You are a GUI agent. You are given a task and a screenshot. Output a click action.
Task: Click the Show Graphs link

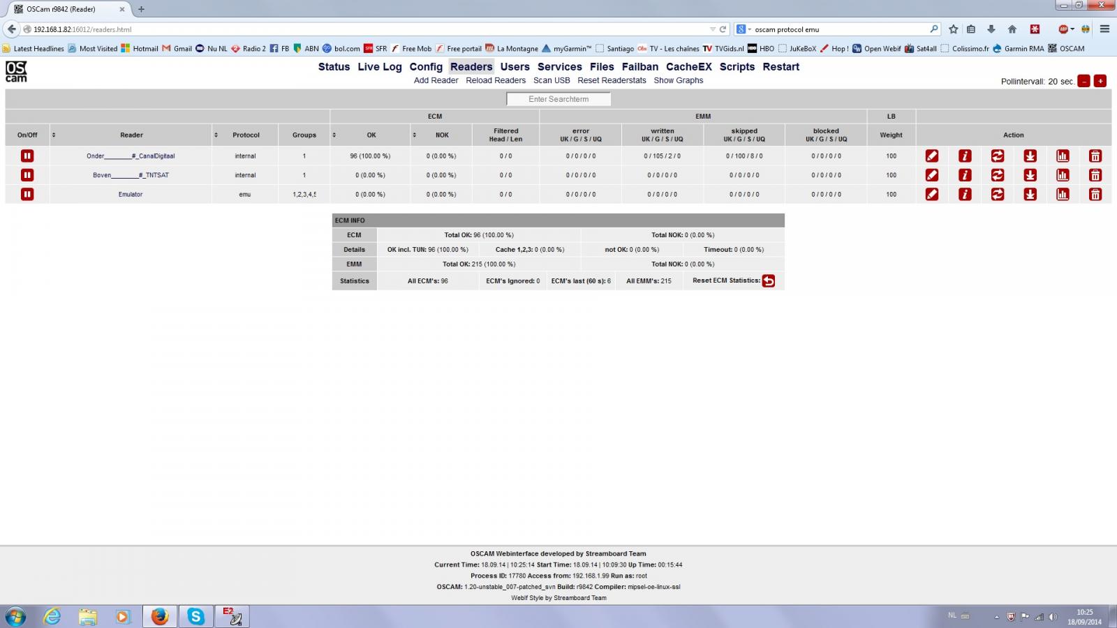(679, 81)
